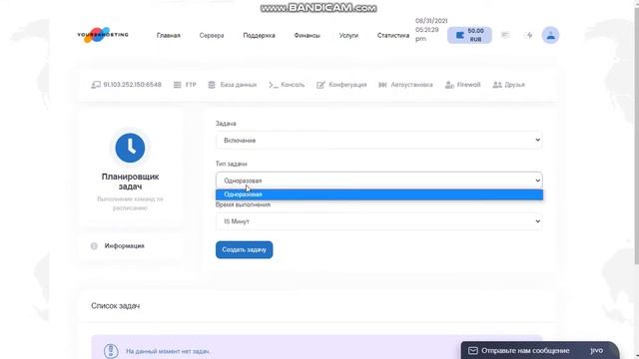The width and height of the screenshot is (639, 359).
Task: Click the database icon
Action: pyautogui.click(x=212, y=85)
